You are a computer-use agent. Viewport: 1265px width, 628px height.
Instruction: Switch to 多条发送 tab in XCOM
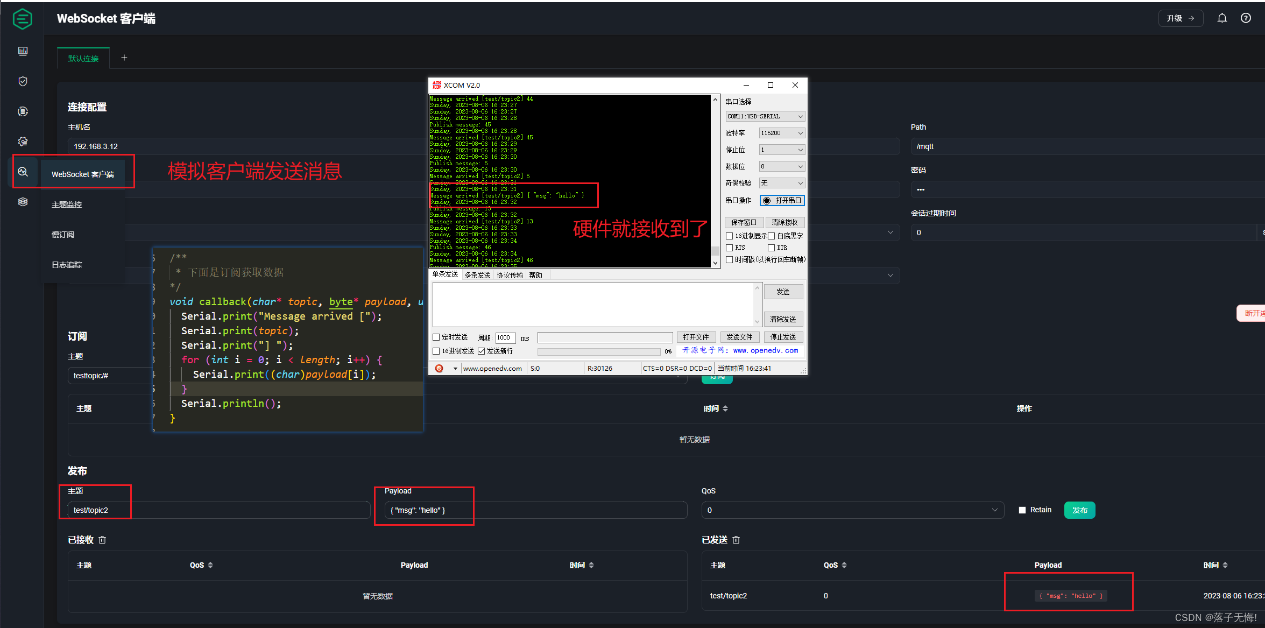tap(477, 275)
